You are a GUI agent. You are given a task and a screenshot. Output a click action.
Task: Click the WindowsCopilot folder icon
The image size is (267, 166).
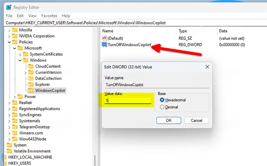(x=31, y=91)
